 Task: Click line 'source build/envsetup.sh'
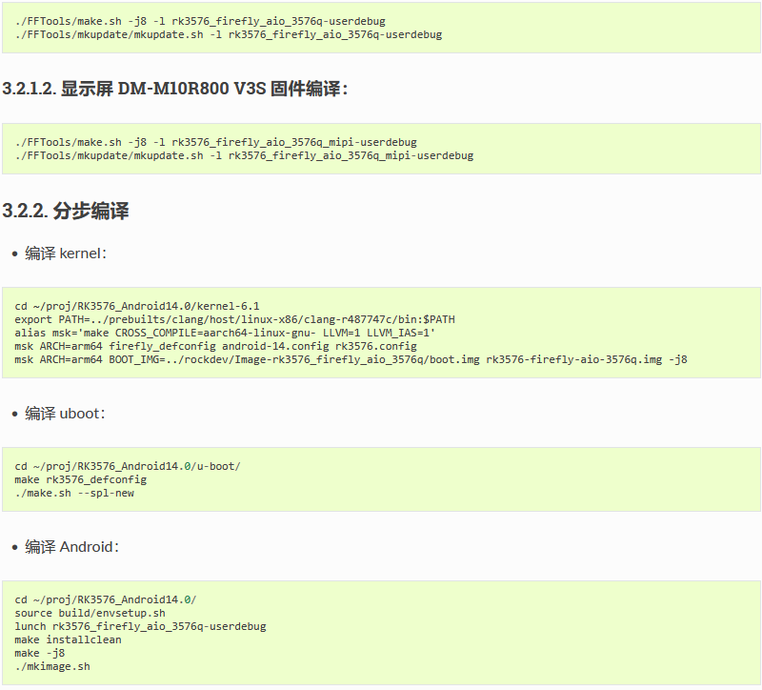pos(90,613)
